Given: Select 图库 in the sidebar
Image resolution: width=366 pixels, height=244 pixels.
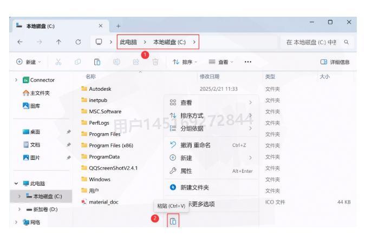Looking at the screenshot, I should [x=31, y=106].
